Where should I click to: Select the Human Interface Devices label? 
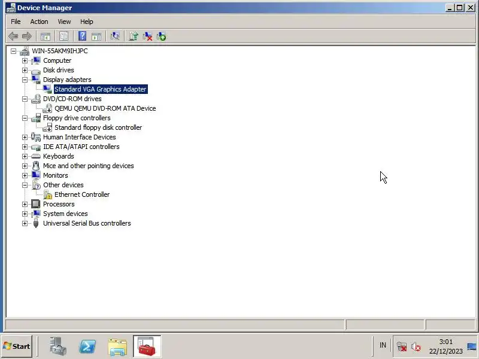[80, 137]
